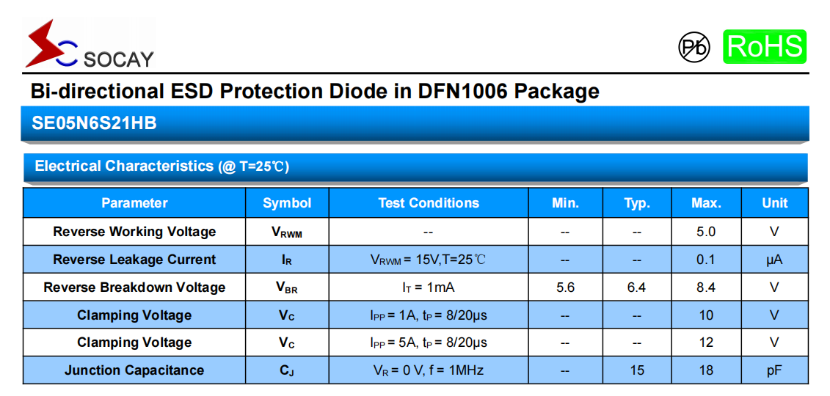The width and height of the screenshot is (830, 396).
Task: Select the Test Conditions column header
Action: point(429,203)
